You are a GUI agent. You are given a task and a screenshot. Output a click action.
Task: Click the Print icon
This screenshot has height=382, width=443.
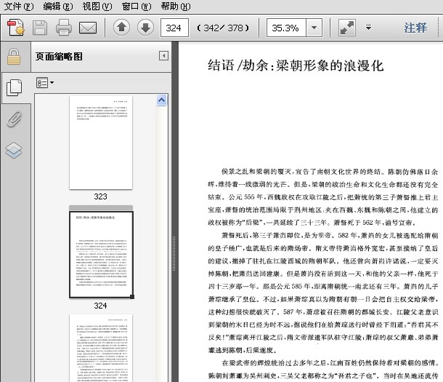click(x=64, y=28)
